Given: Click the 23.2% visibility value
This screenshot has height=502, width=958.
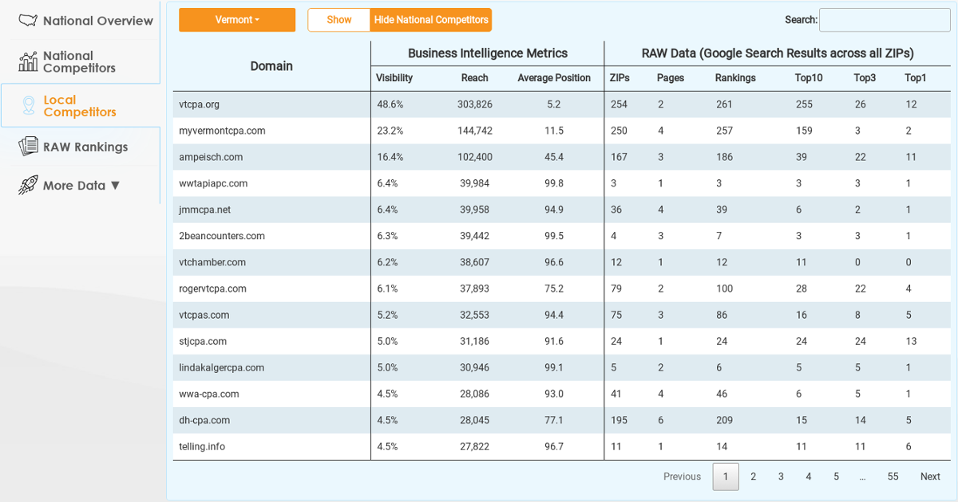Looking at the screenshot, I should pos(390,131).
